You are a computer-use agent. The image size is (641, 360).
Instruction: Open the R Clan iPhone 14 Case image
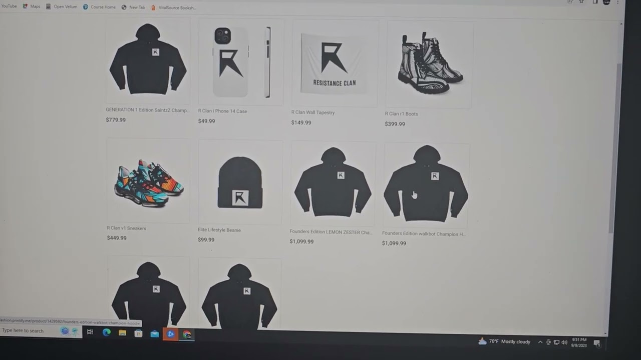[241, 62]
